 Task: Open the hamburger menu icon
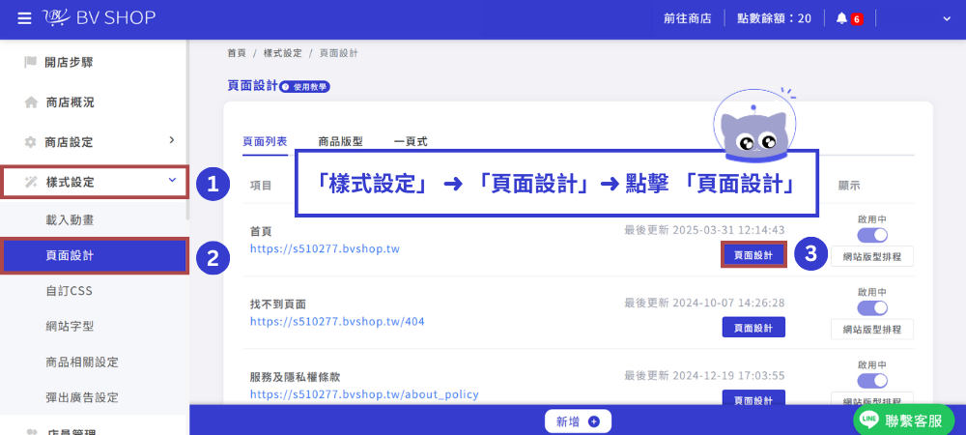tap(24, 18)
